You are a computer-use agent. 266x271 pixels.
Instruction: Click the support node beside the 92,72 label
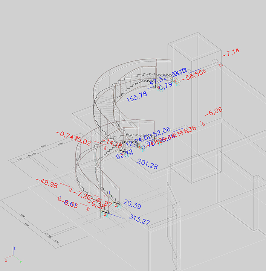pyautogui.click(x=127, y=155)
